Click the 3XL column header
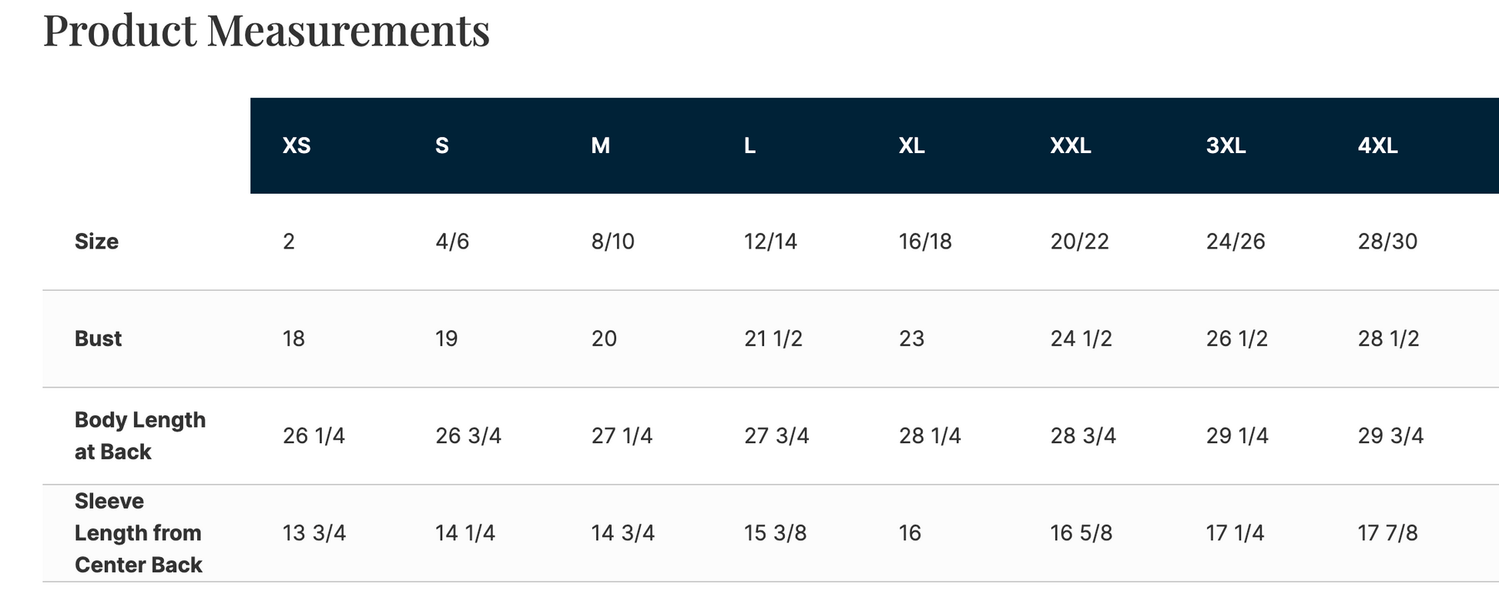The height and width of the screenshot is (607, 1499). (1226, 145)
